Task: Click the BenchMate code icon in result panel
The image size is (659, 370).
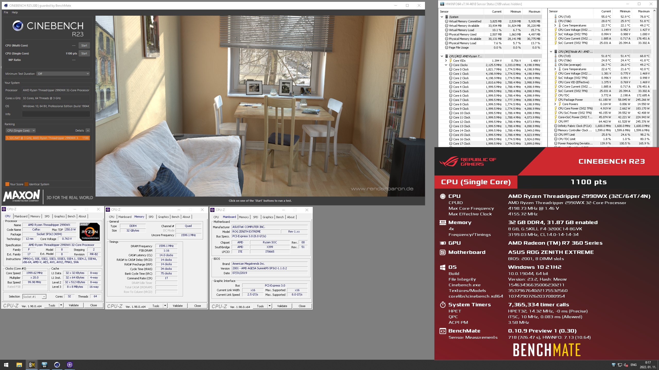Action: point(443,331)
